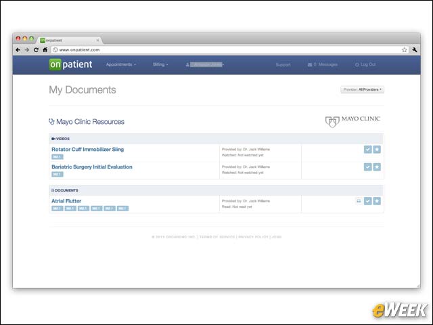Click the Mayo Clinic logo
This screenshot has width=433, height=325.
(x=352, y=121)
